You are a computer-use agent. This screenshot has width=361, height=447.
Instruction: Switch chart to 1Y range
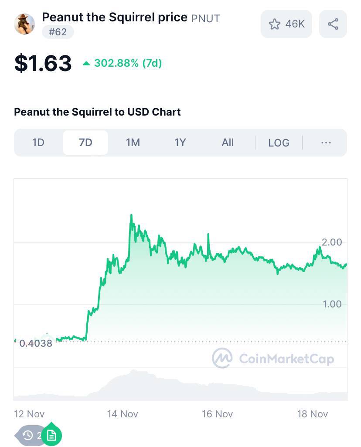[x=180, y=143]
